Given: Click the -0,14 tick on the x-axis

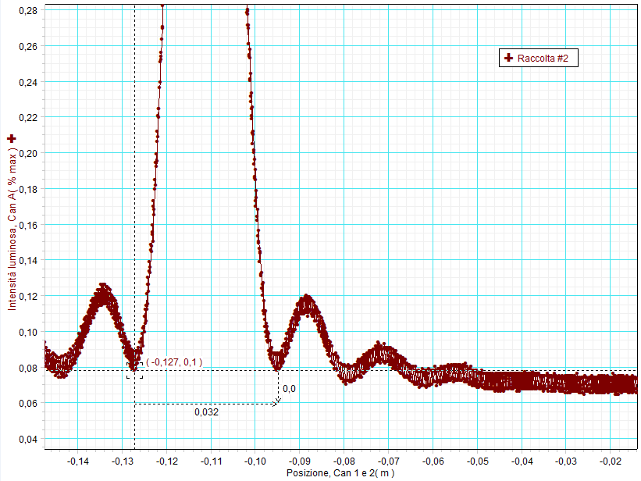Looking at the screenshot, I should click(77, 462).
